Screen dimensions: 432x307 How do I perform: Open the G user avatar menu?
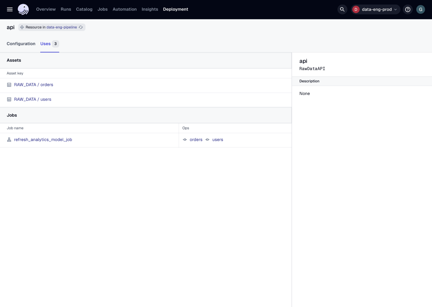(421, 9)
